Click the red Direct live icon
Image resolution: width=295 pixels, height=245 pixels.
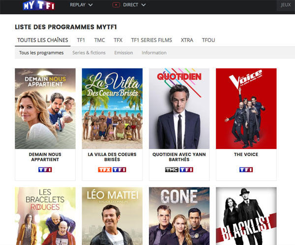pos(116,5)
